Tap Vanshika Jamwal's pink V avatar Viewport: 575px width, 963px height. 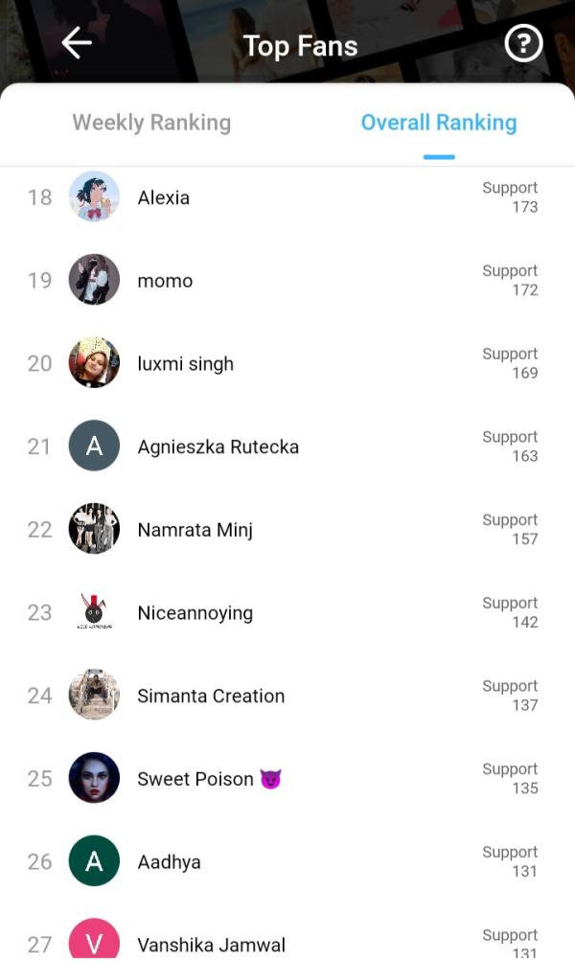[x=94, y=941]
